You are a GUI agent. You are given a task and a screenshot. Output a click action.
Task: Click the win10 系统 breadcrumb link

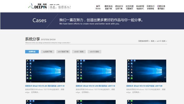coord(161,41)
